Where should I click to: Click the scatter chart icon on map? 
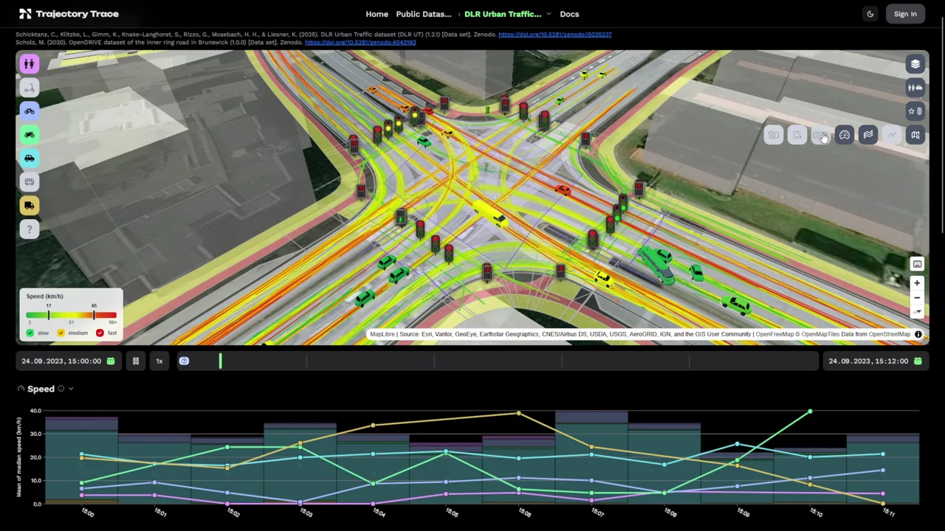coord(797,135)
